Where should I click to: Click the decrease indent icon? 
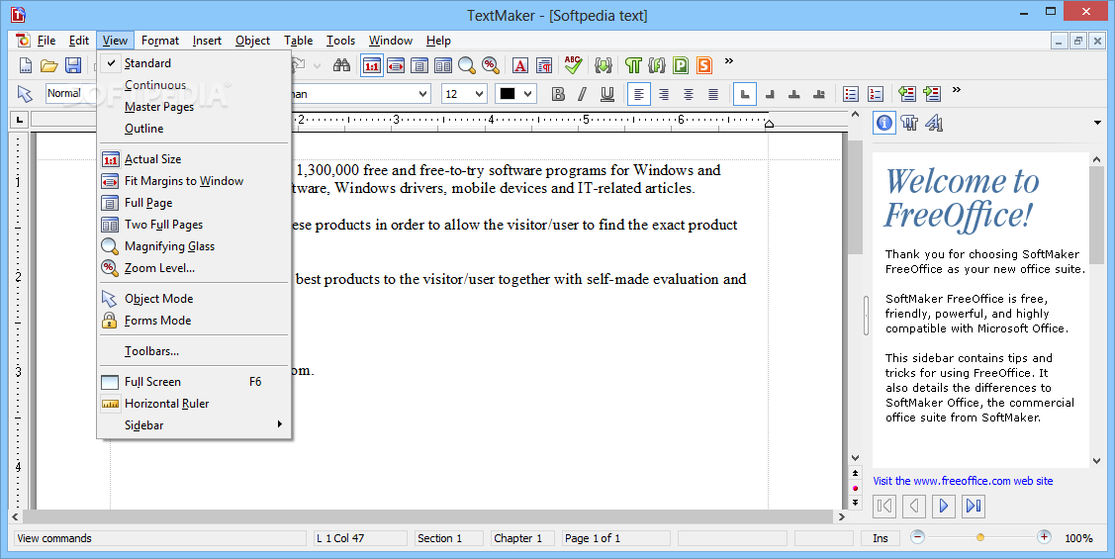906,94
